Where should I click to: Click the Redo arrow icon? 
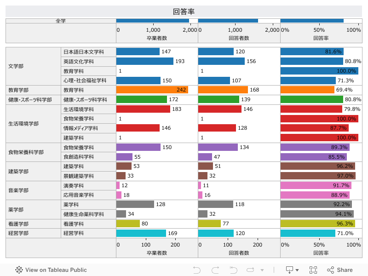click(215, 270)
